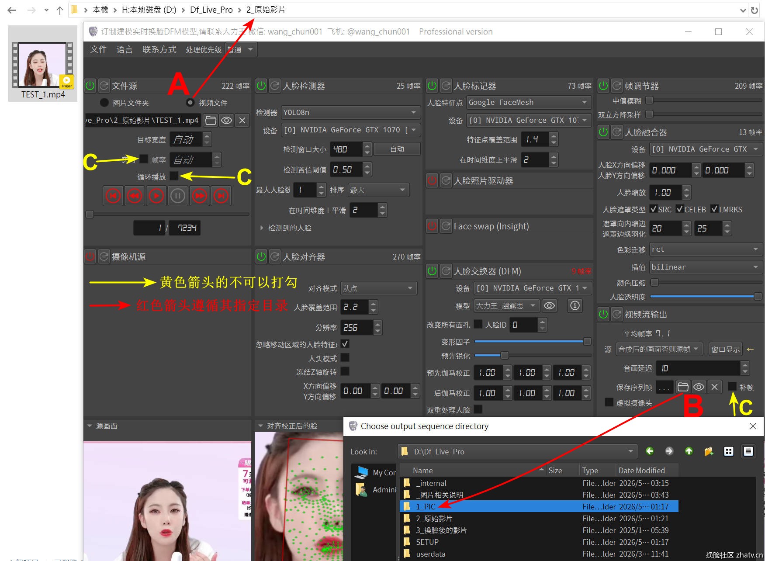Click 窗口显示 button
765x561 pixels.
[x=725, y=349]
